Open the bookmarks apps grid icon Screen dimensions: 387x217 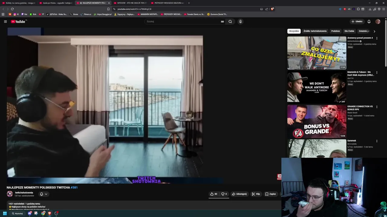pyautogui.click(x=3, y=14)
